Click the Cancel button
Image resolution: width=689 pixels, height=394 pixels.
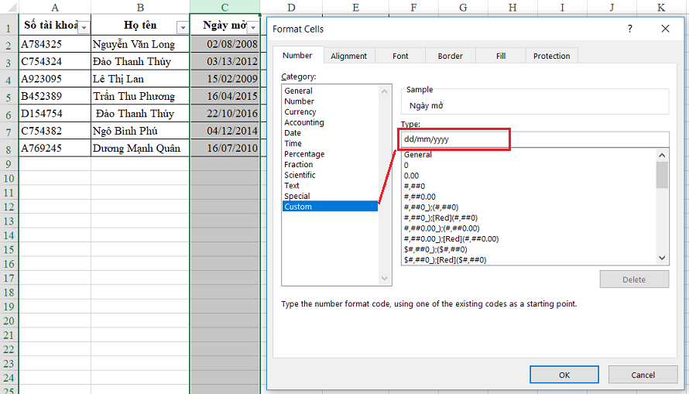click(643, 375)
